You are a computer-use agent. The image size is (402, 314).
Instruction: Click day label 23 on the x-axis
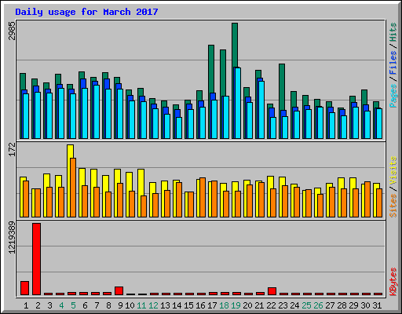283,305
